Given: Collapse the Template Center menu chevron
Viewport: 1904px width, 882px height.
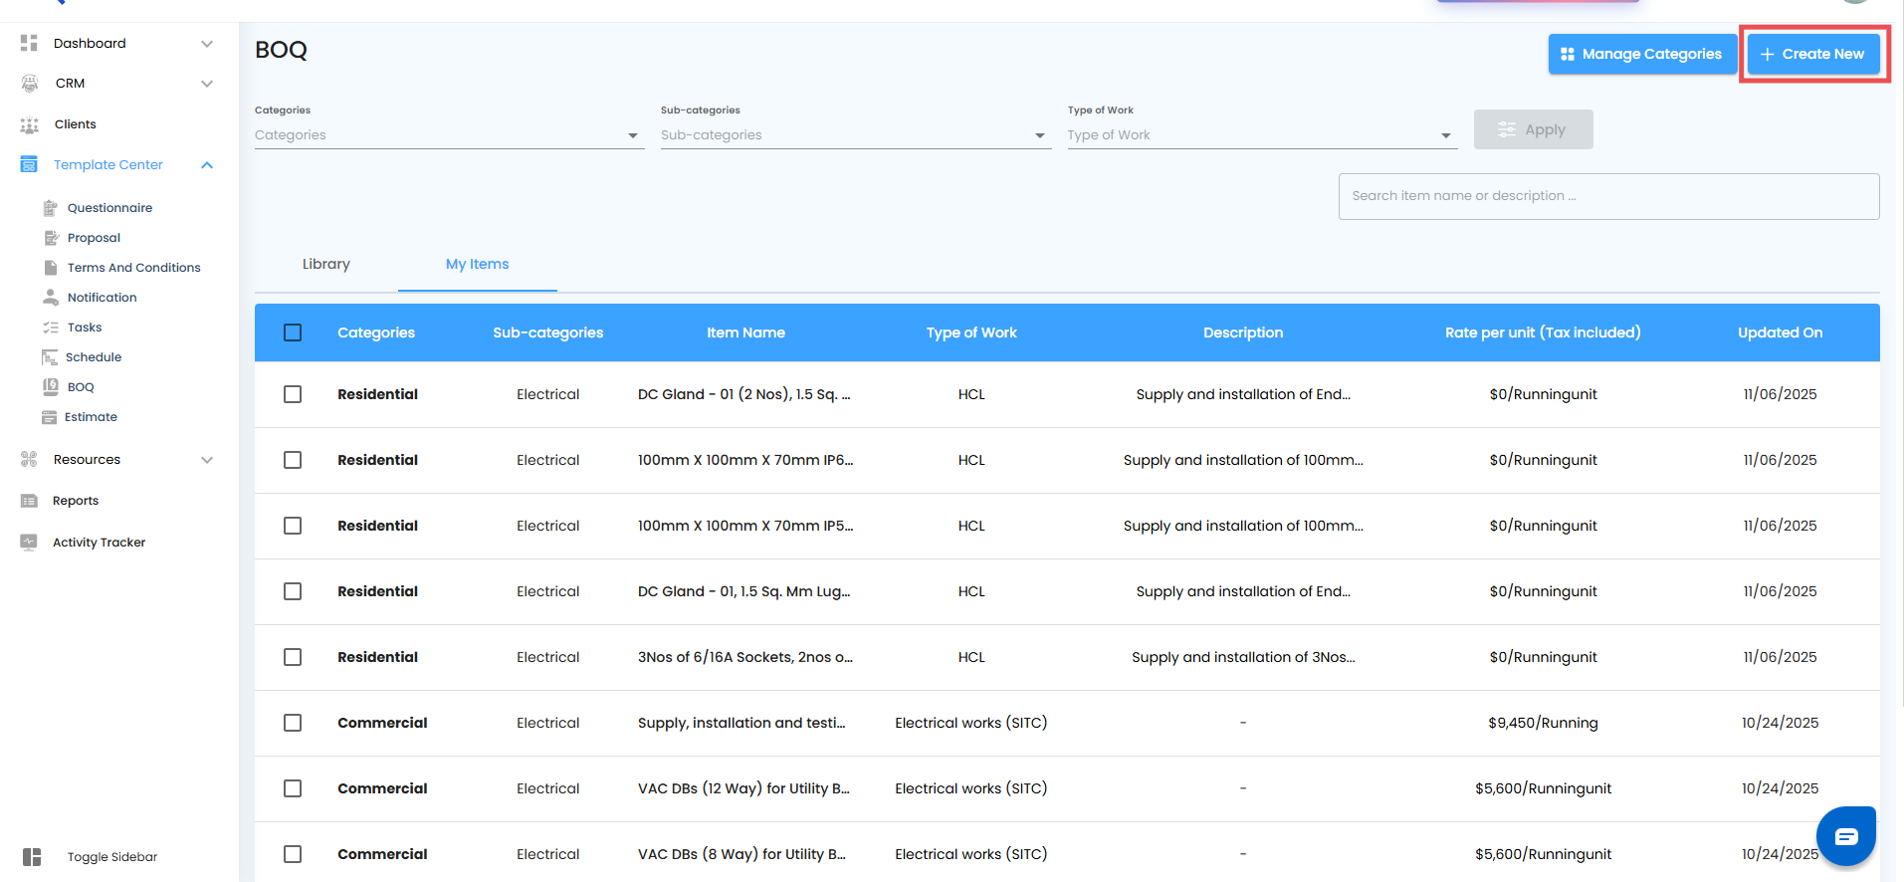Looking at the screenshot, I should [207, 165].
